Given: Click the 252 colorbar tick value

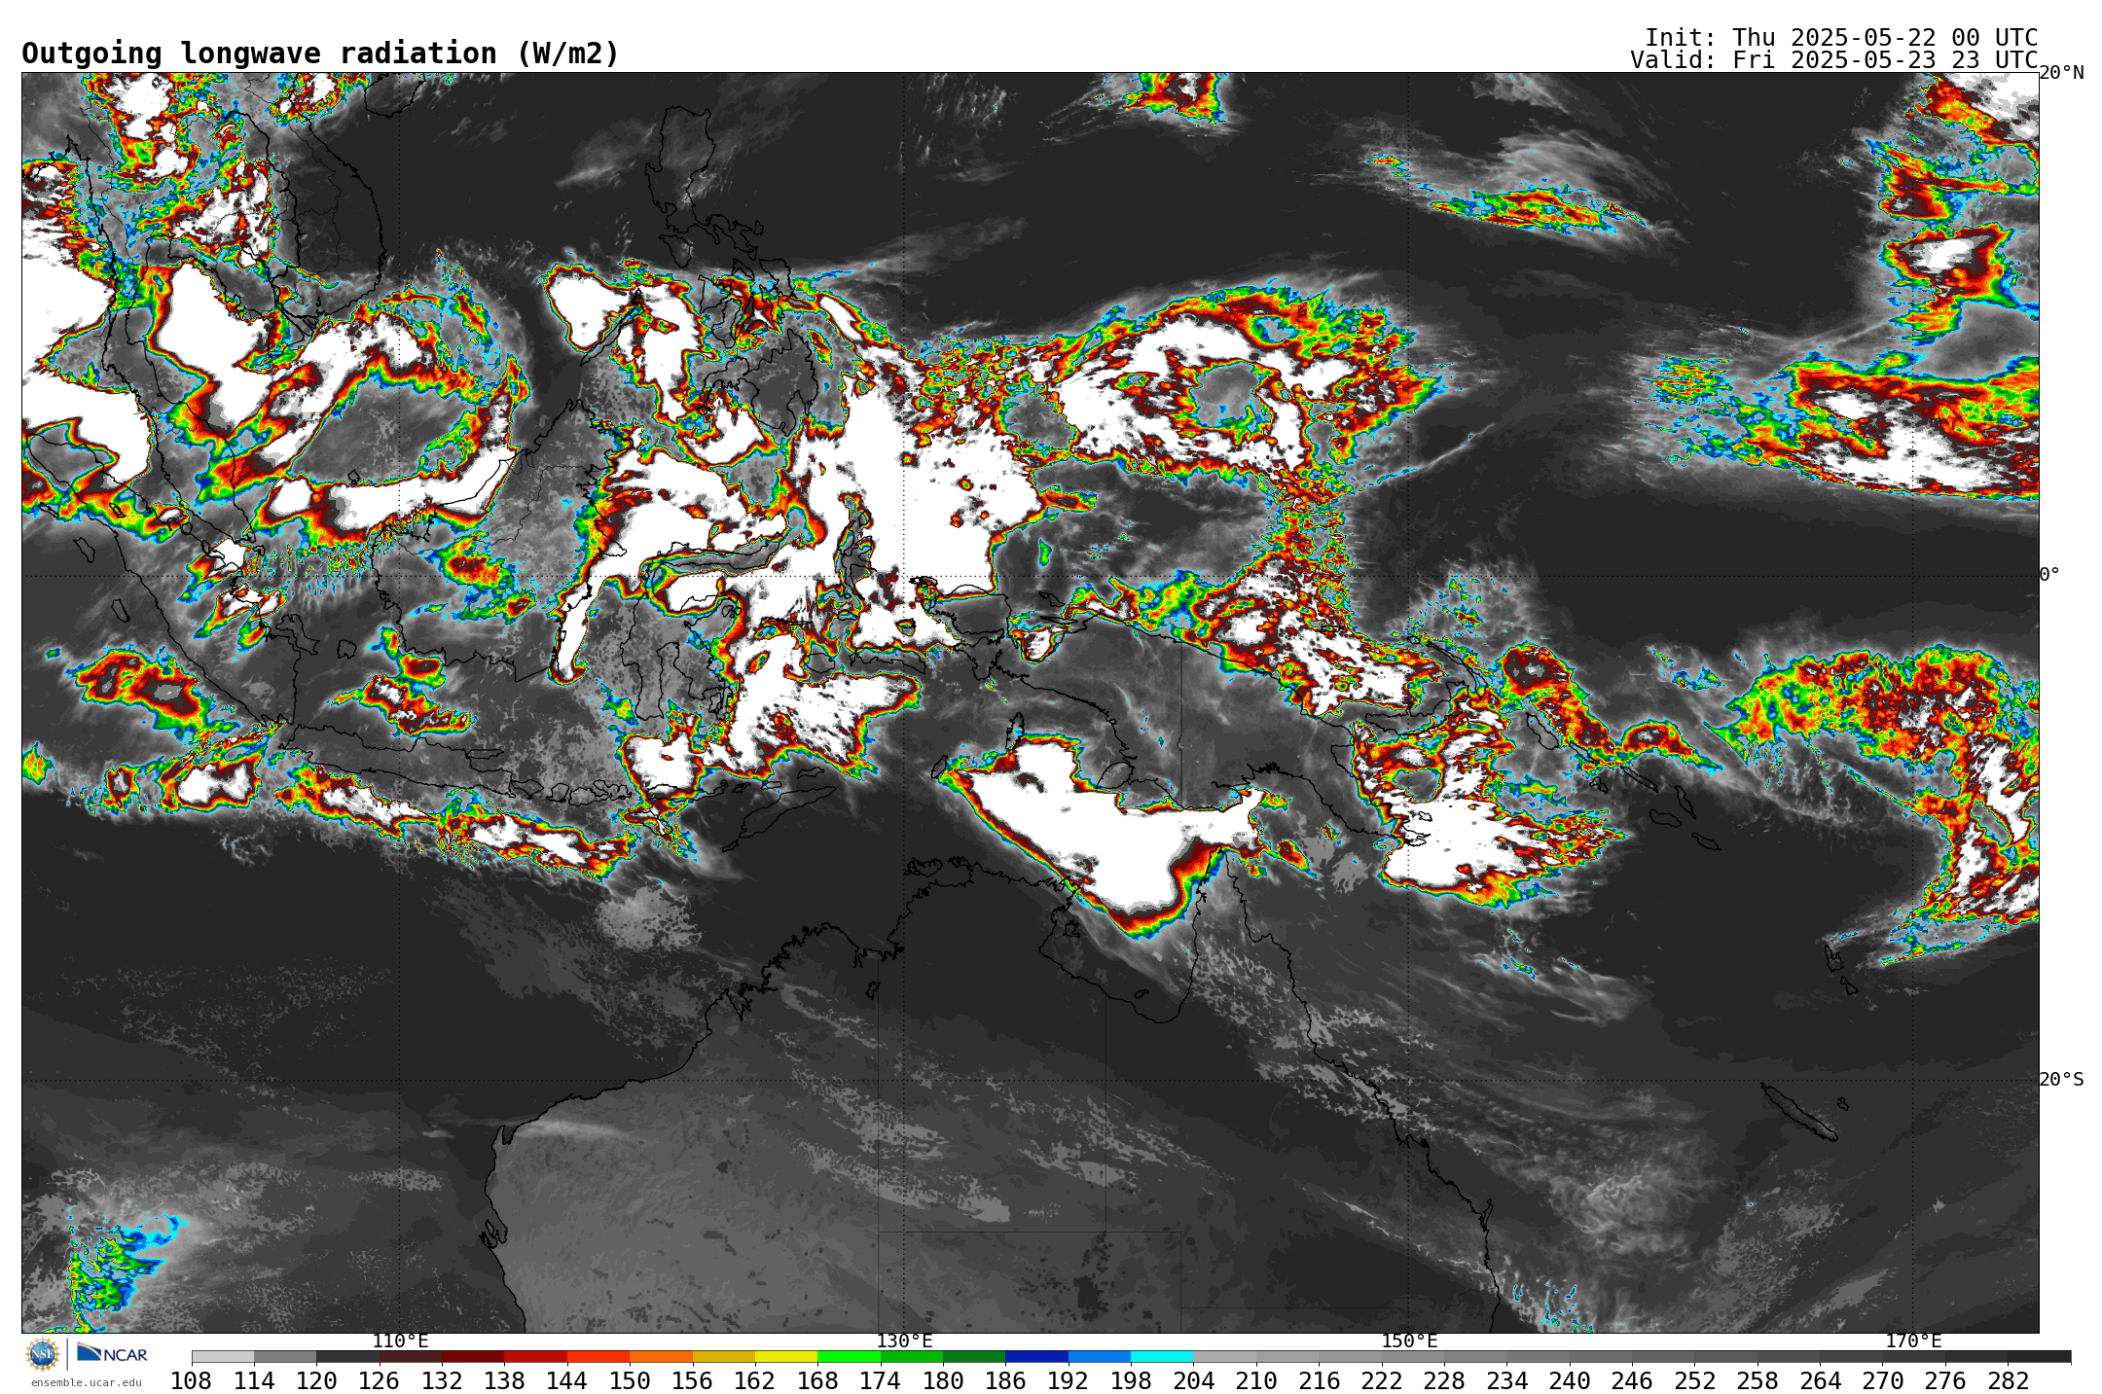Looking at the screenshot, I should (1695, 1381).
